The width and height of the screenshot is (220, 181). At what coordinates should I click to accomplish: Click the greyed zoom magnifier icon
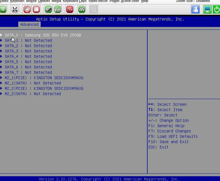(94, 10)
